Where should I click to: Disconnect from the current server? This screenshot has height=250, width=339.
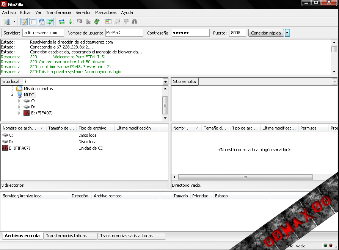tap(88, 22)
